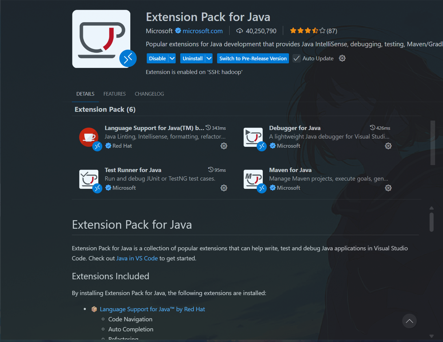This screenshot has height=342, width=443.
Task: Click the Maven for Java icon
Action: [x=253, y=179]
